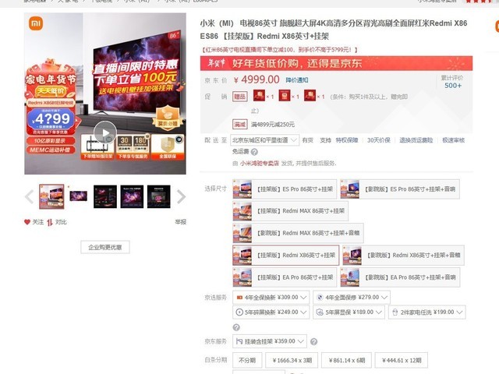Click the 特权保障 service link
This screenshot has height=374, width=499.
click(347, 140)
